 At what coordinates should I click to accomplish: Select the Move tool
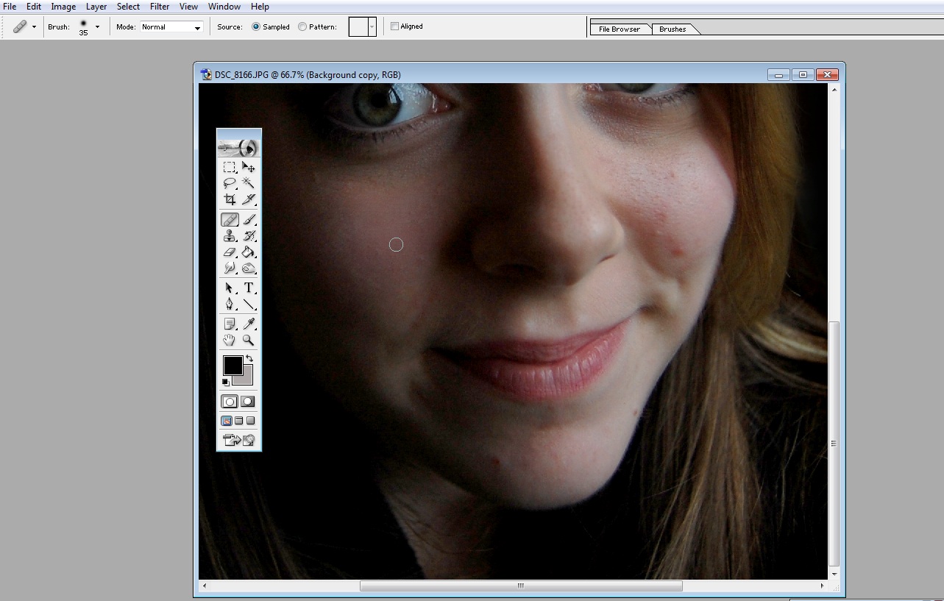point(249,168)
